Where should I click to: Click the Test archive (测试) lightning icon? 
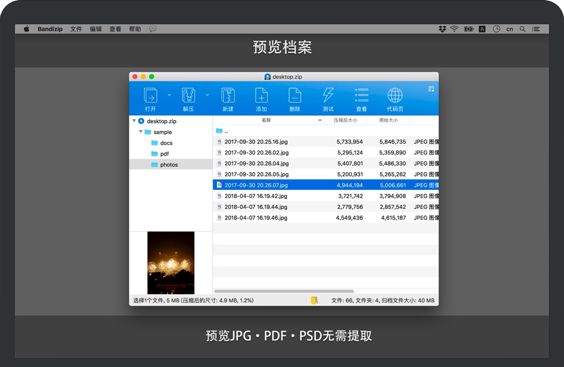coord(328,96)
